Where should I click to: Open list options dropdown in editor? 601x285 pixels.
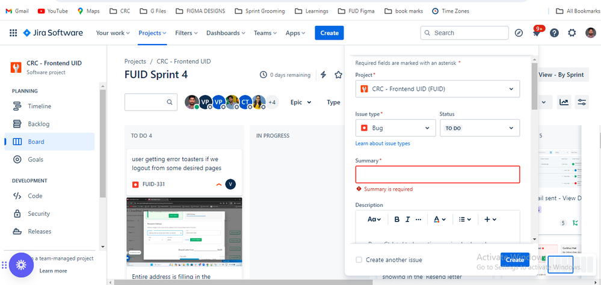click(x=464, y=219)
